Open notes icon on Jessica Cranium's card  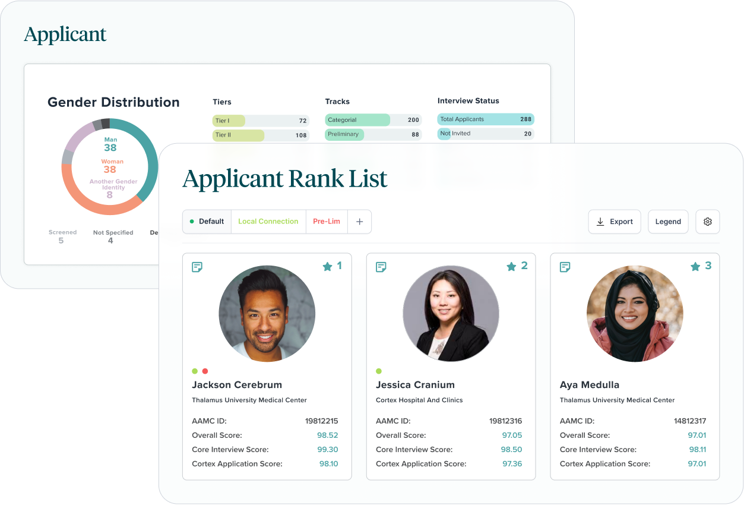(x=381, y=267)
